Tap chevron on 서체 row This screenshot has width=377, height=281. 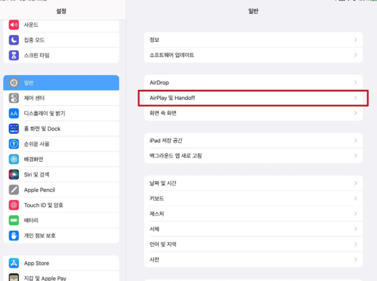tap(355, 229)
